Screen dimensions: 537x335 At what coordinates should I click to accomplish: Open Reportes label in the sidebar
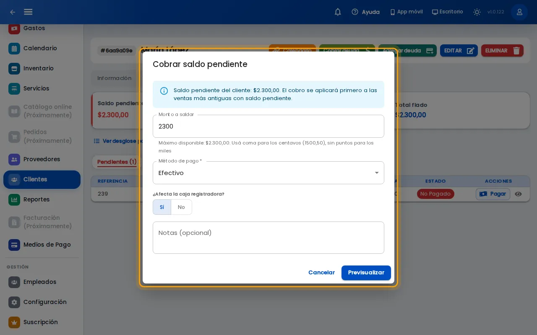coord(36,199)
